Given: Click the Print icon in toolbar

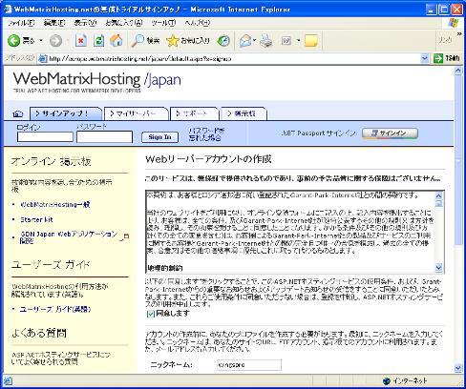Looking at the screenshot, I should [266, 41].
